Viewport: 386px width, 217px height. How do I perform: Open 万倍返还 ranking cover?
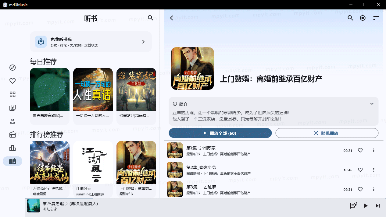(50, 163)
